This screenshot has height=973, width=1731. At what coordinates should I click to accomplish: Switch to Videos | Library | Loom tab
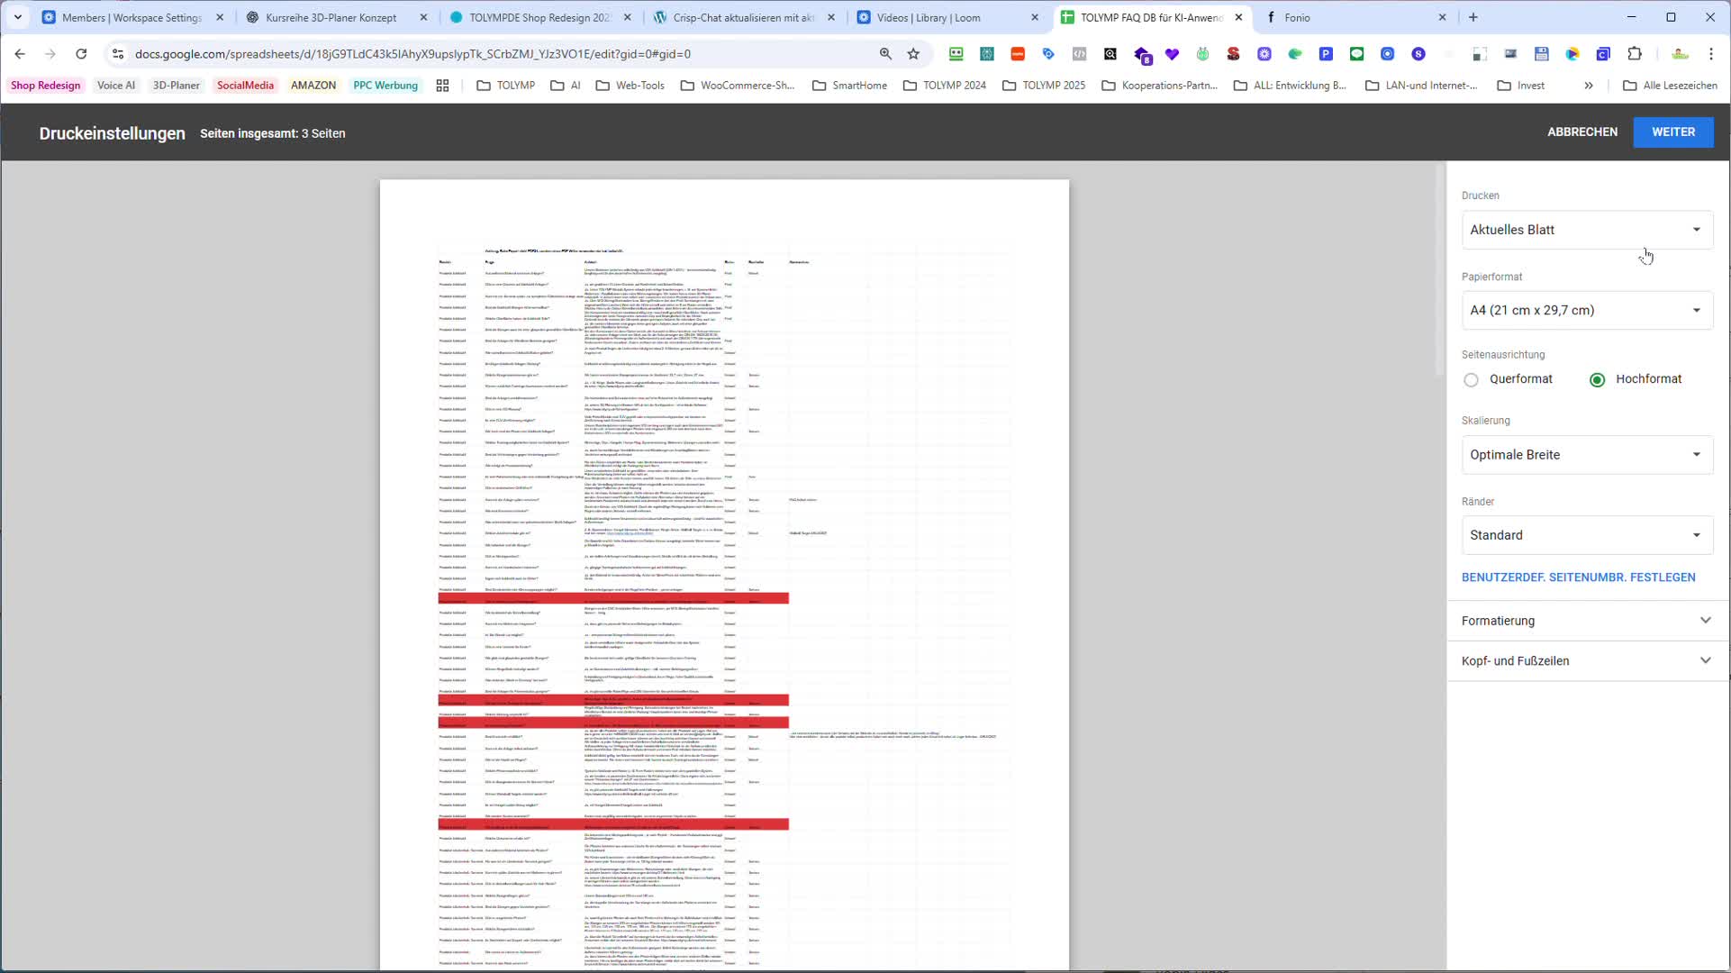click(928, 17)
